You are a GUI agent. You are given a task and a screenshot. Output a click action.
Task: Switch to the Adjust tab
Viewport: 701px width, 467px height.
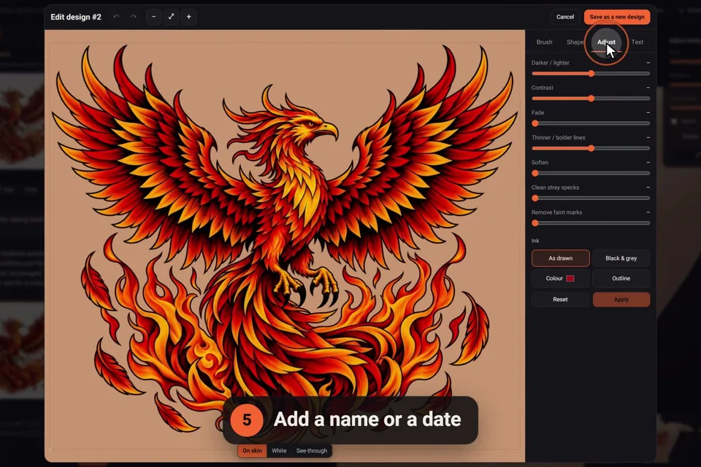[606, 42]
